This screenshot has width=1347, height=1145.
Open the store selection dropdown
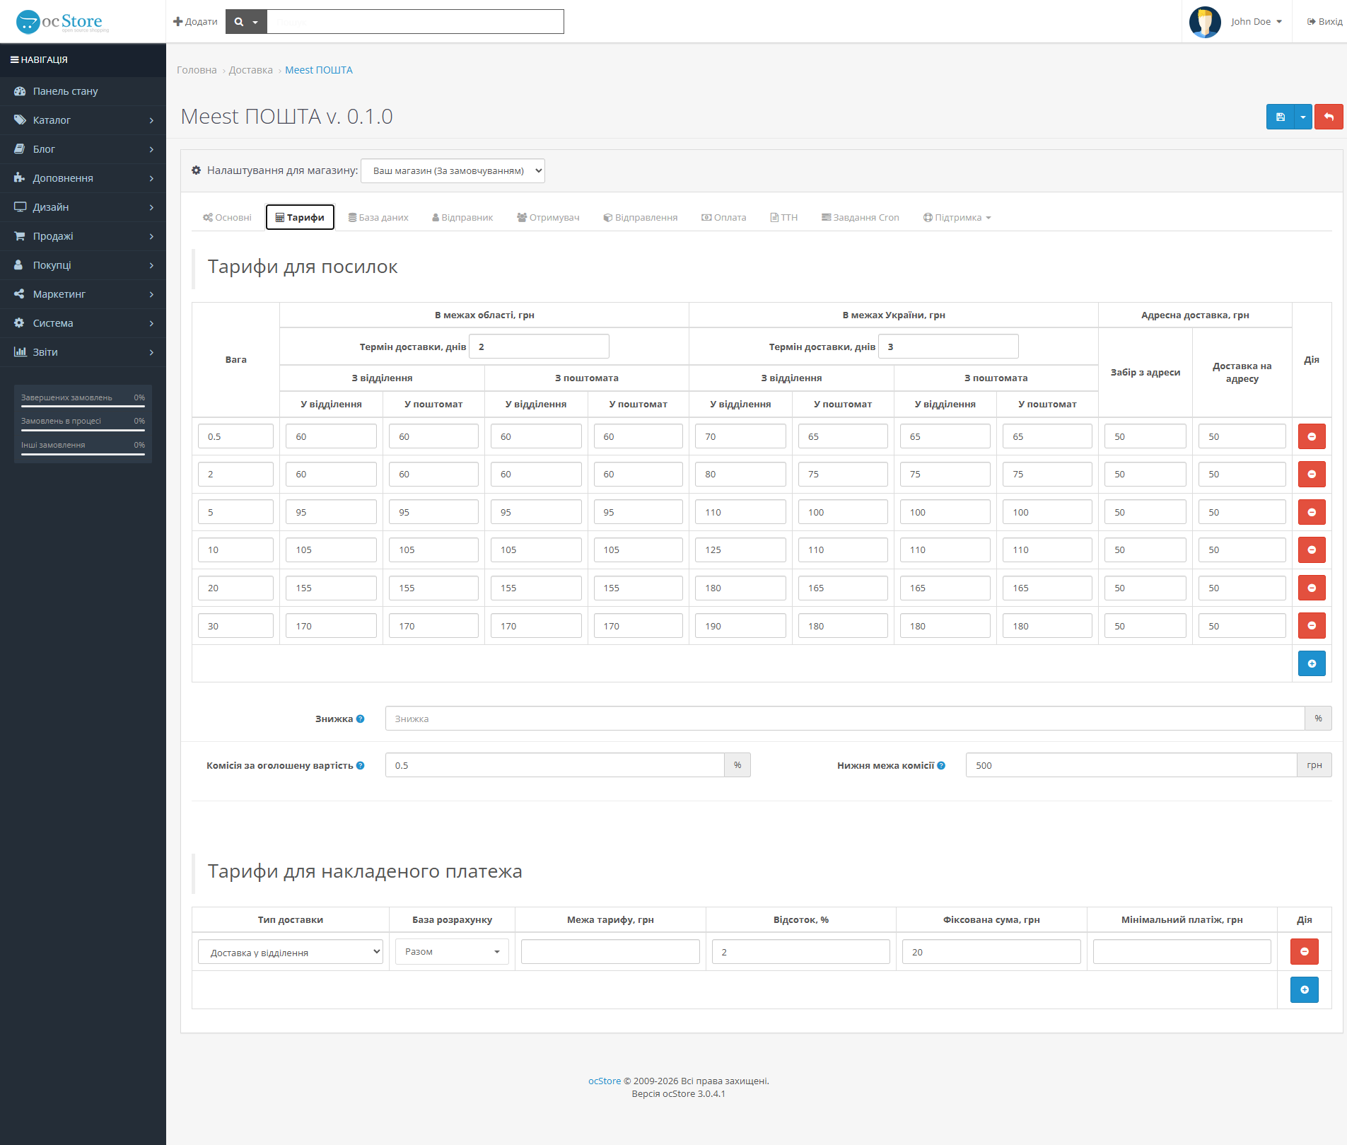coord(453,170)
